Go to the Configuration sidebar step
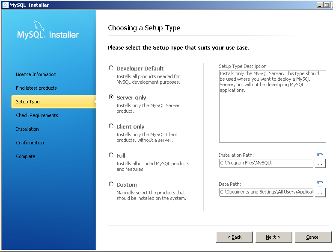The height and width of the screenshot is (252, 333). [x=30, y=143]
